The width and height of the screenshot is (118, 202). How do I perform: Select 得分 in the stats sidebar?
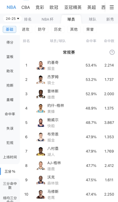pos(10,42)
